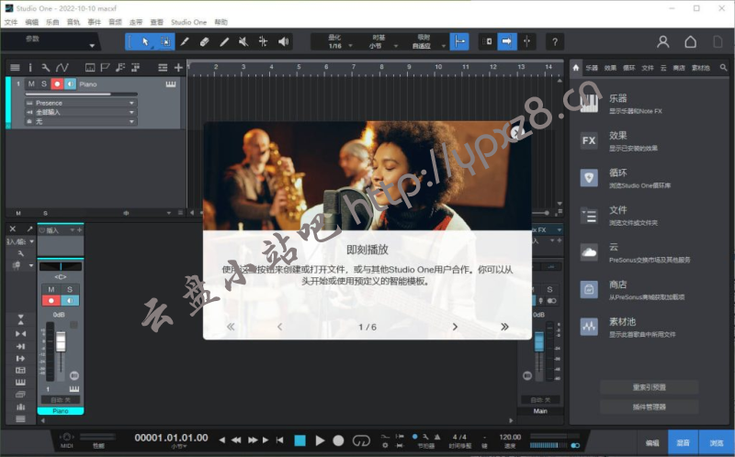Toggle Snap button in the toolbar
This screenshot has height=457, width=735.
459,41
